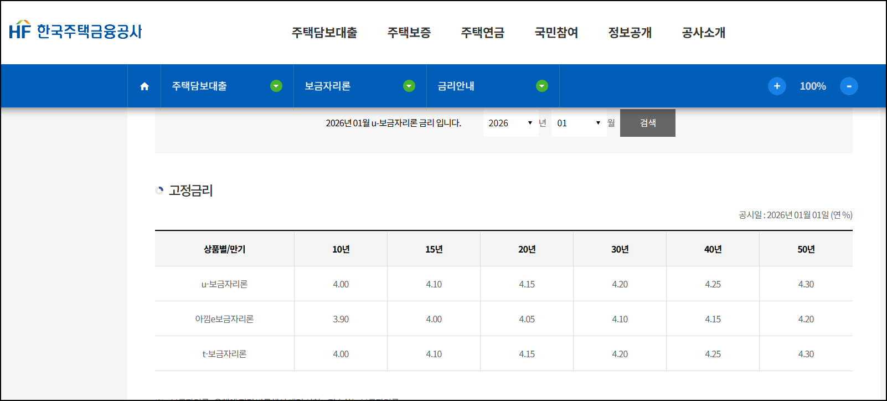Click 아낌e보금자리론 50년 rate 4.20
Viewport: 887px width, 401px height.
[x=806, y=319]
